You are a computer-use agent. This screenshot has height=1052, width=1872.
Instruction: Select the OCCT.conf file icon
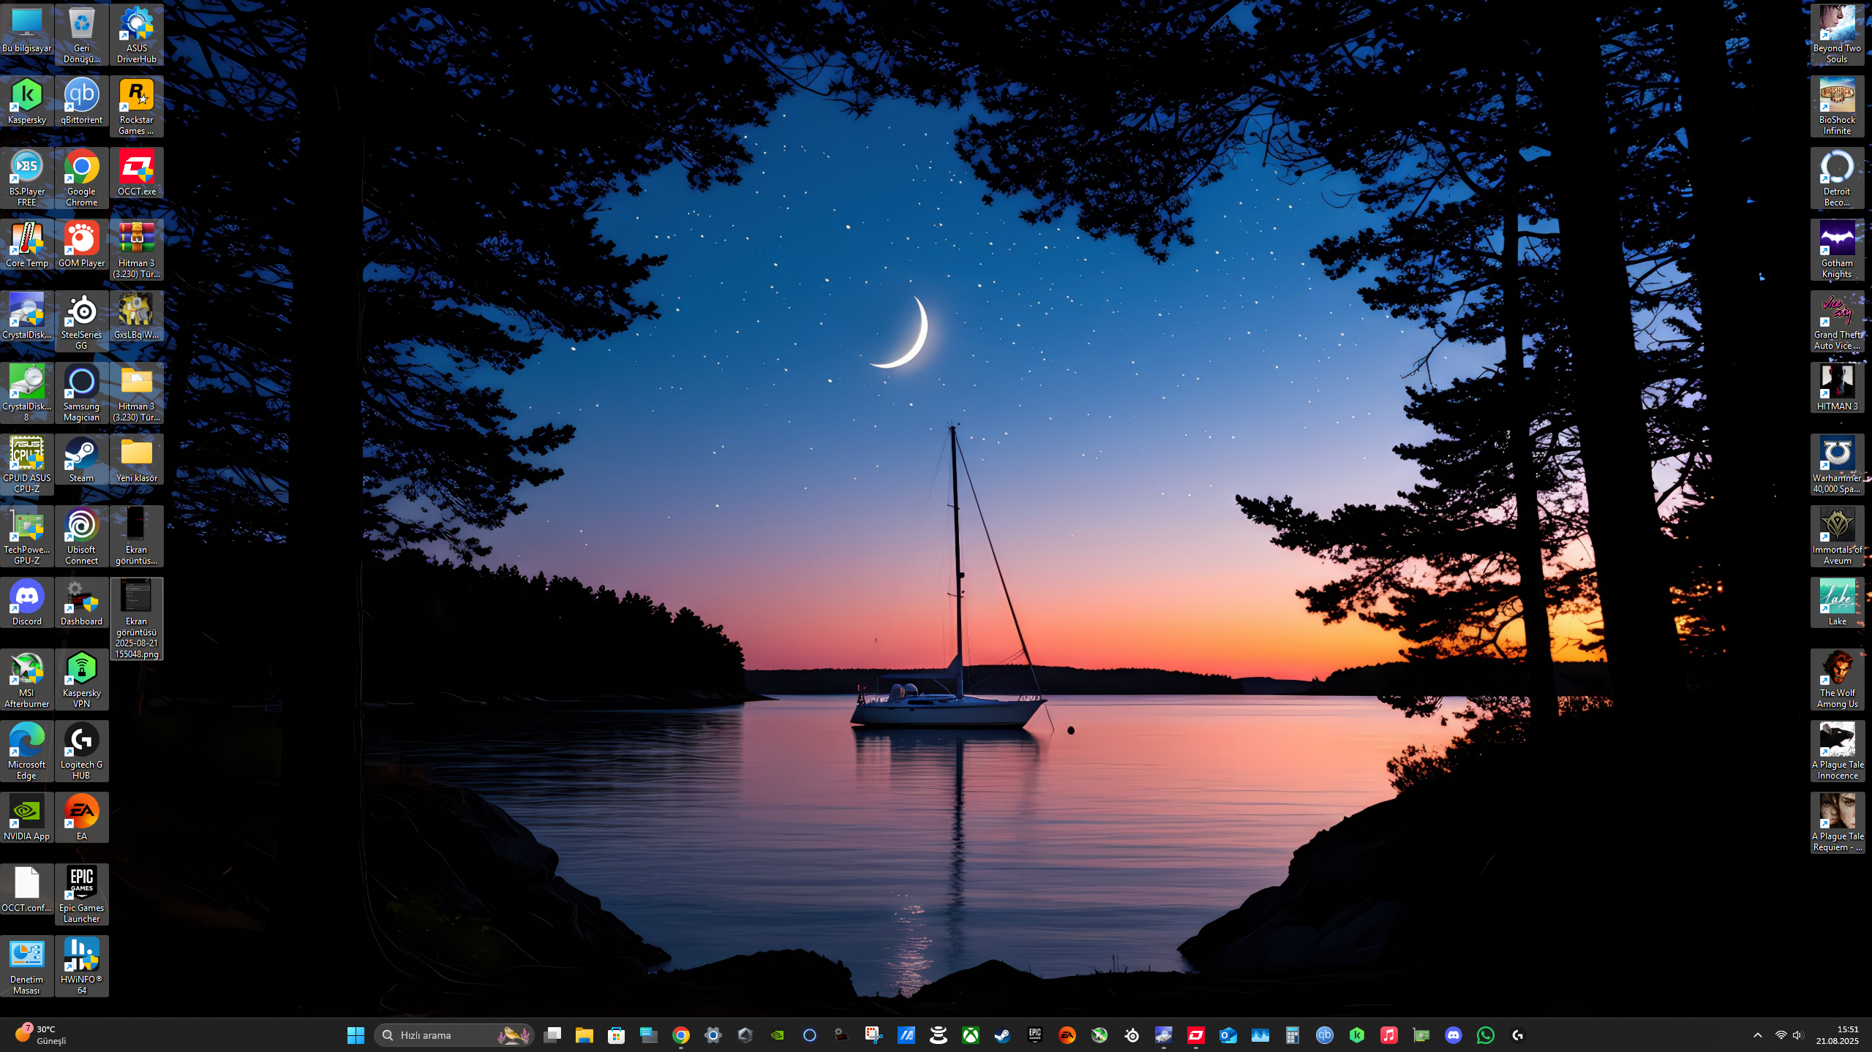tap(27, 890)
